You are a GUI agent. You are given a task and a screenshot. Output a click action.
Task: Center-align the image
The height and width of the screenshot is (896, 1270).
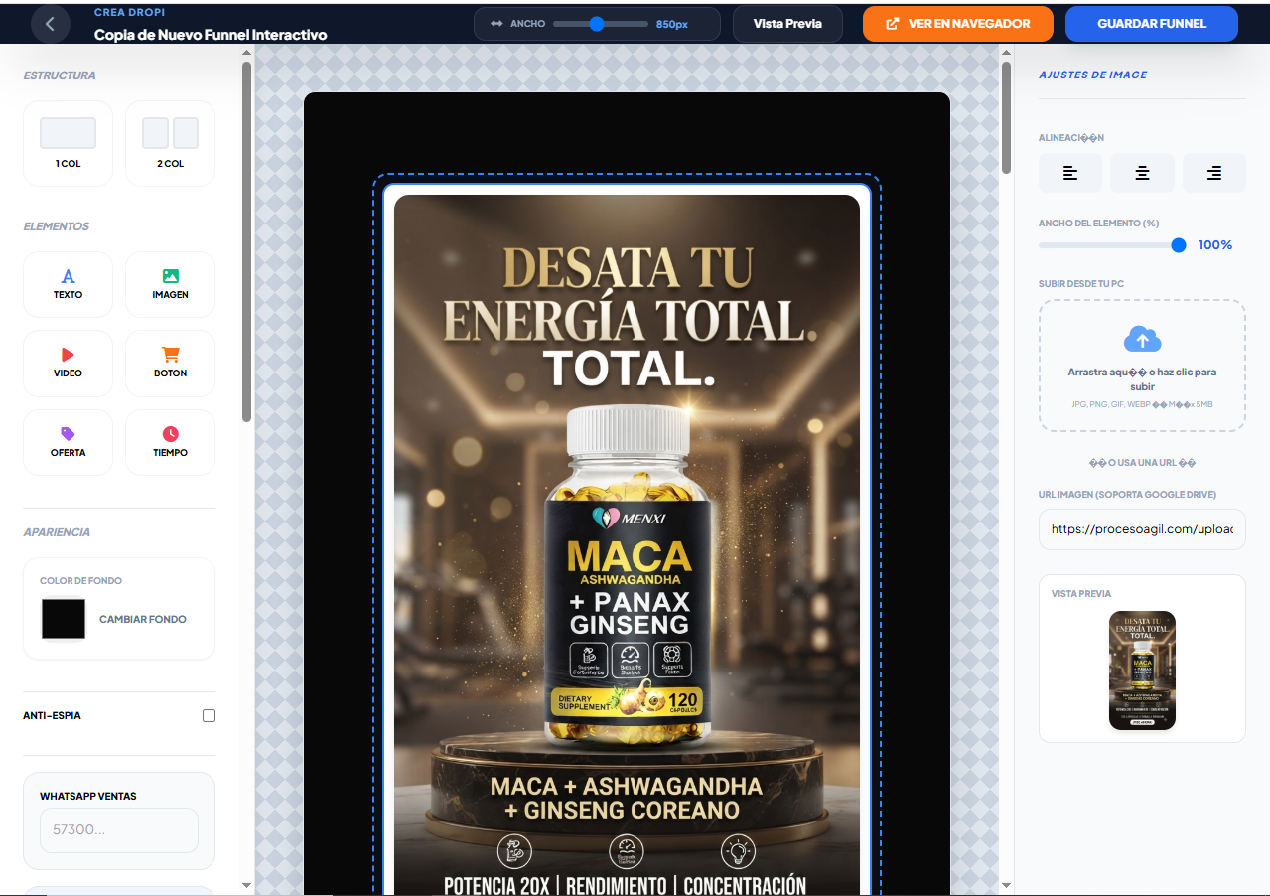1142,173
